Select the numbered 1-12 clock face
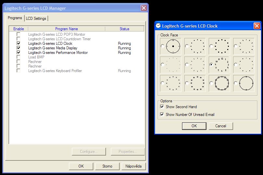263x175 pixels. pyautogui.click(x=211, y=65)
